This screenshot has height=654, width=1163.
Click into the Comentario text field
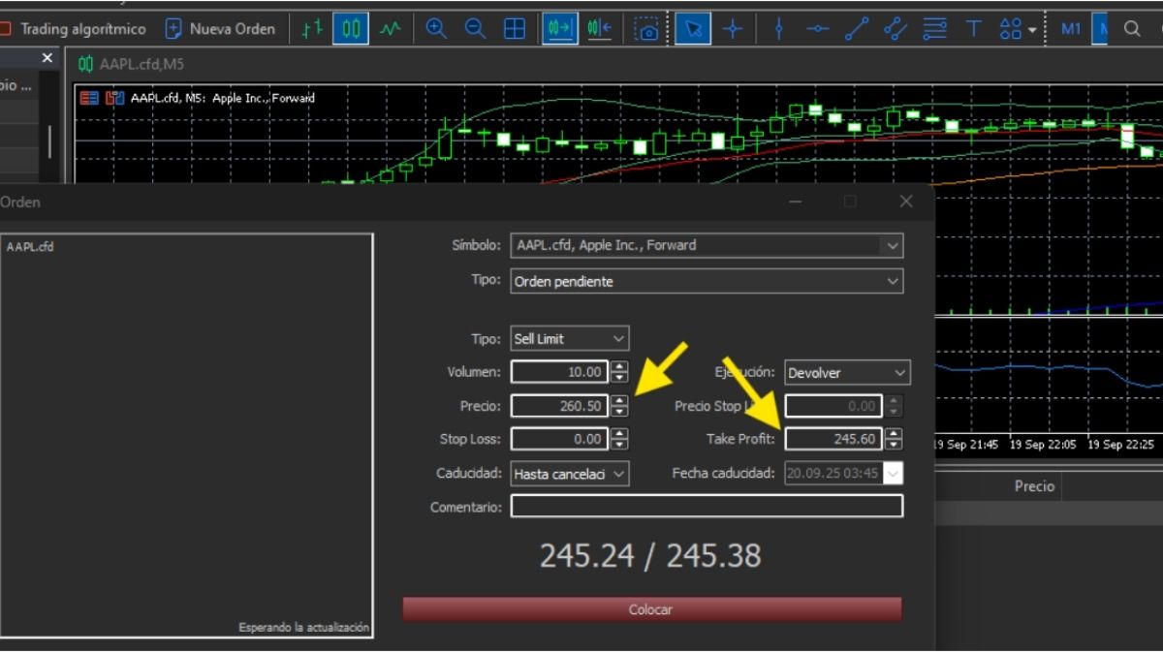pos(707,507)
